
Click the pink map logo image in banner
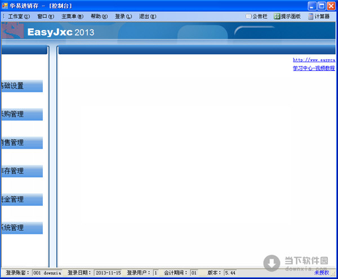[x=13, y=30]
